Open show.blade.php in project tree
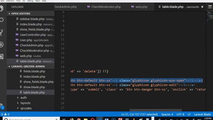 [x=31, y=87]
